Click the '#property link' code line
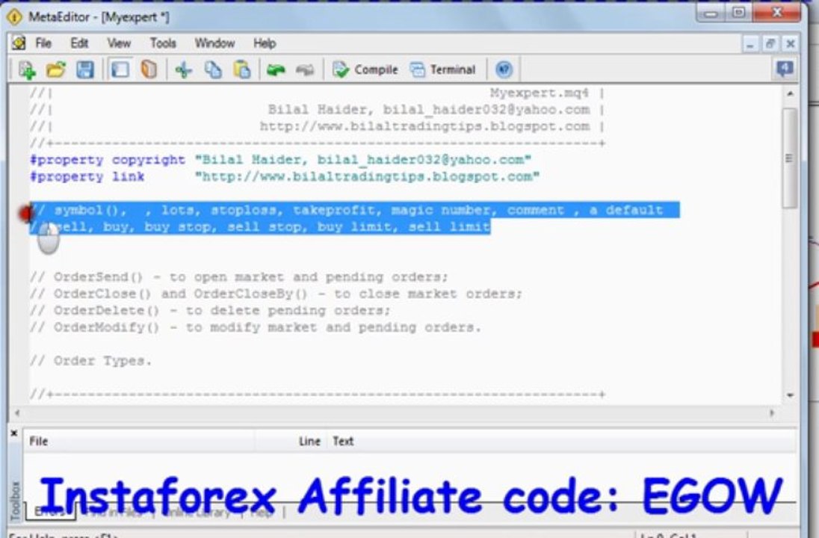The width and height of the screenshot is (819, 538). [x=285, y=176]
